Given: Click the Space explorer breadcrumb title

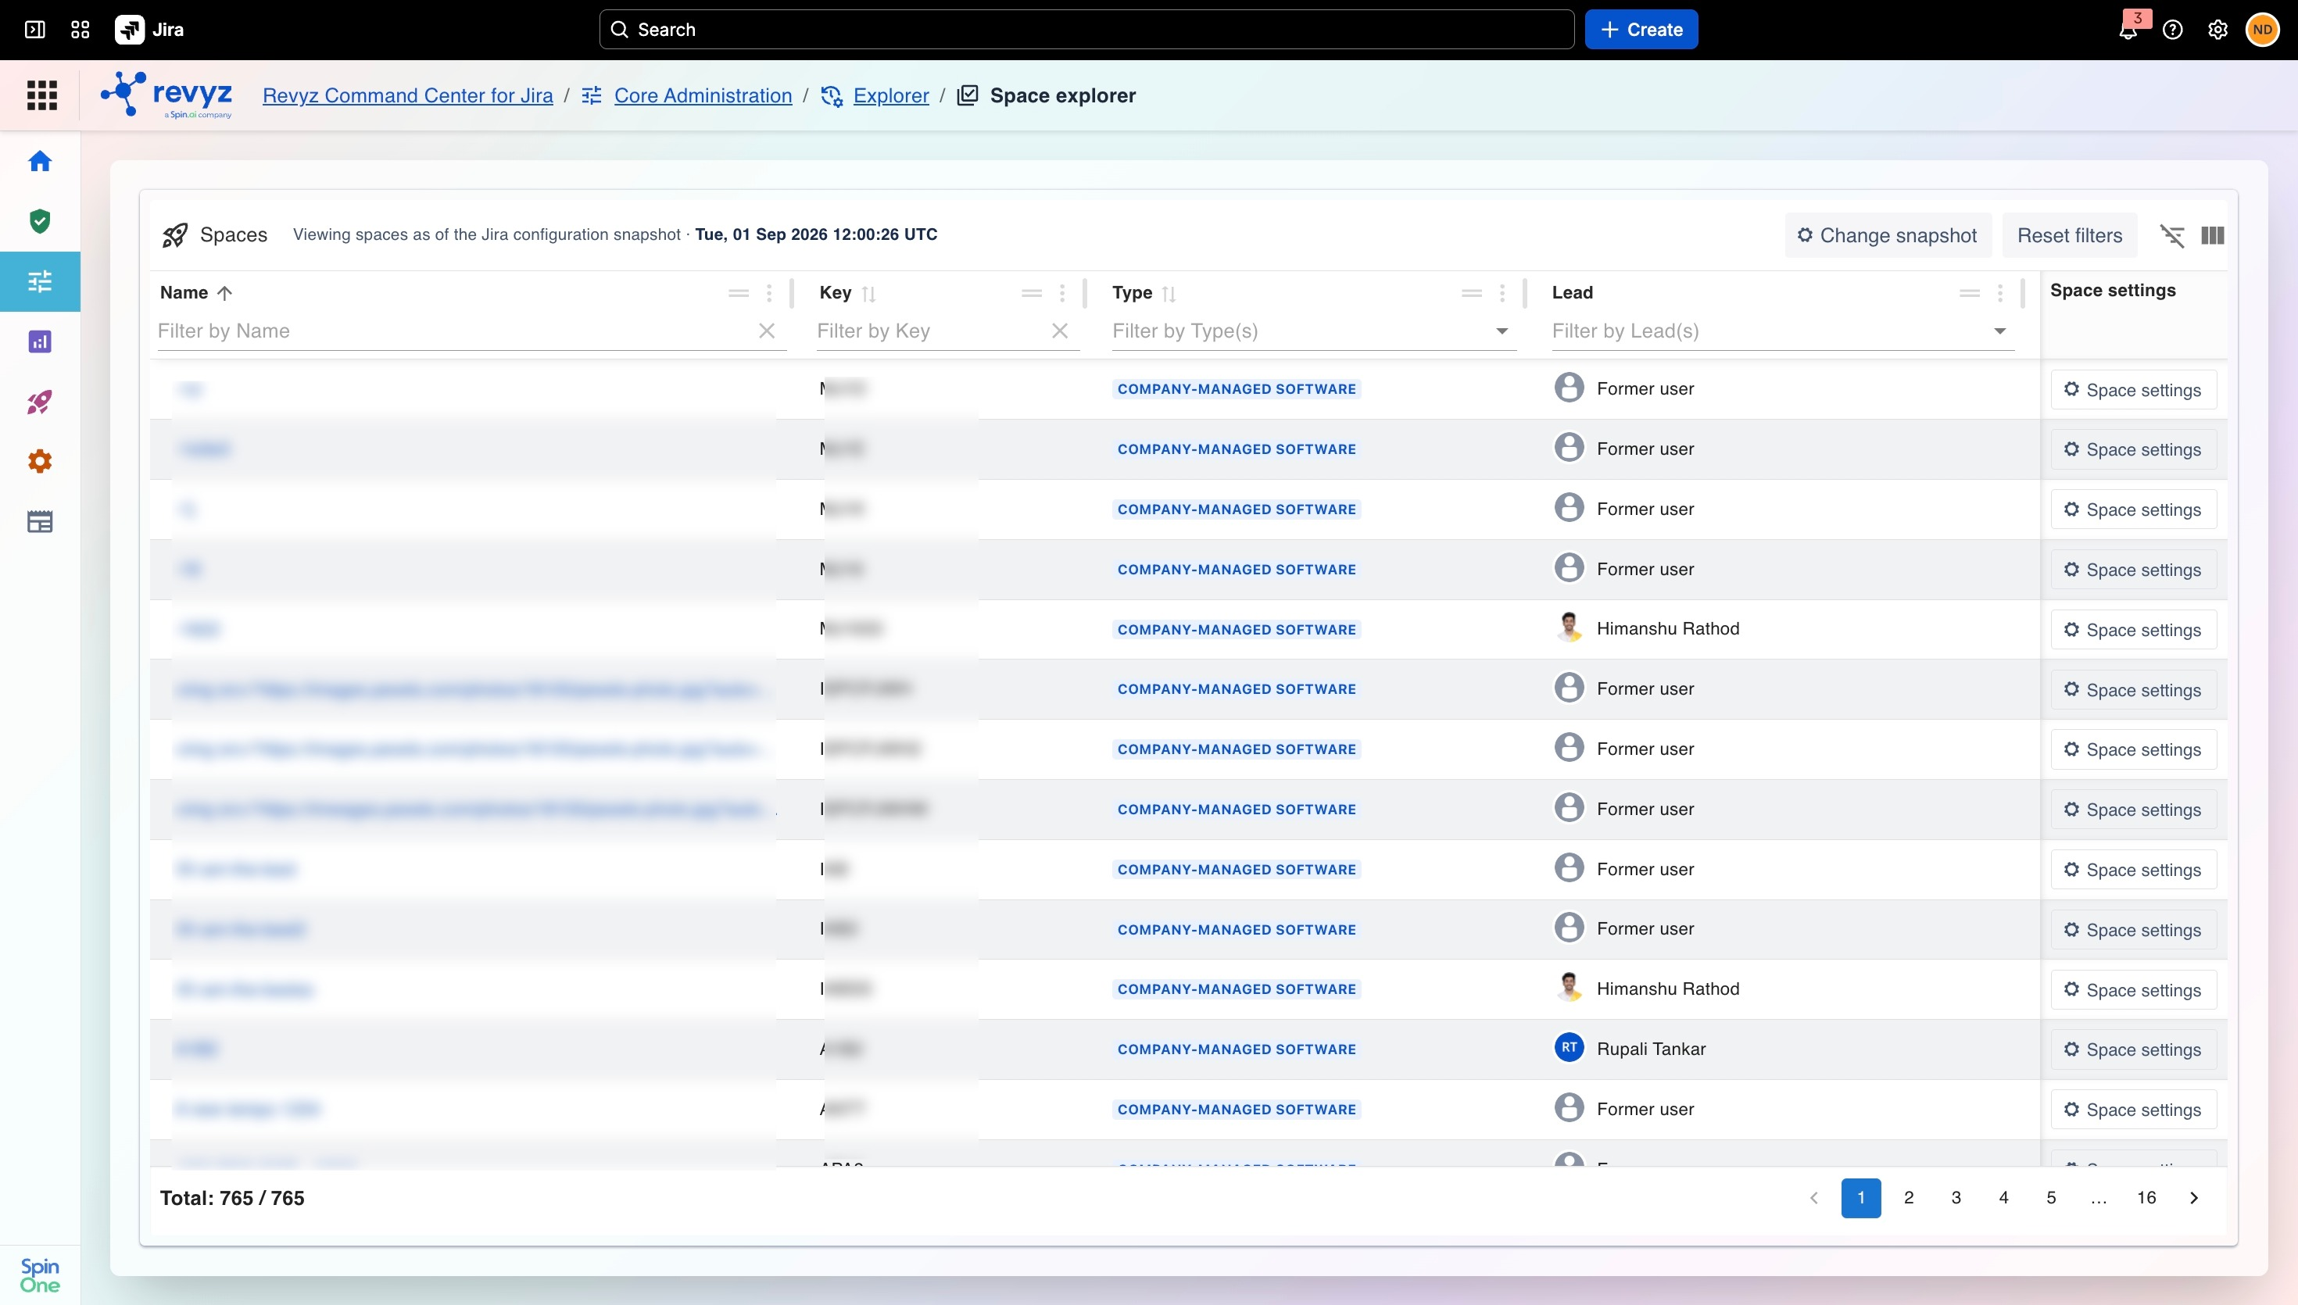Looking at the screenshot, I should 1063,95.
